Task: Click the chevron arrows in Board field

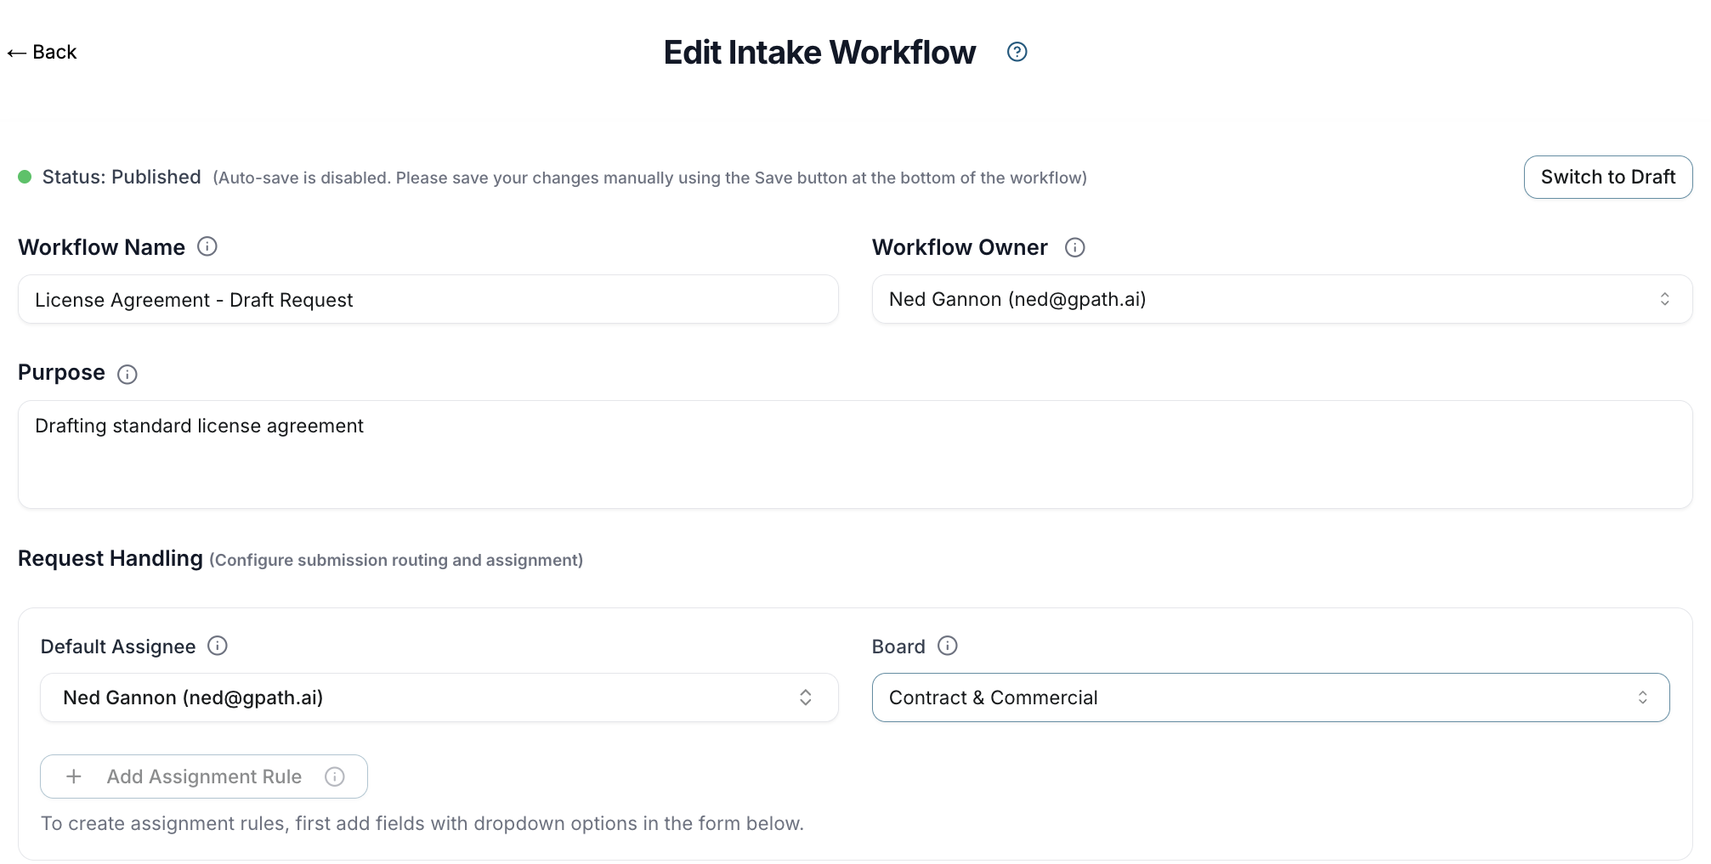Action: [1642, 697]
